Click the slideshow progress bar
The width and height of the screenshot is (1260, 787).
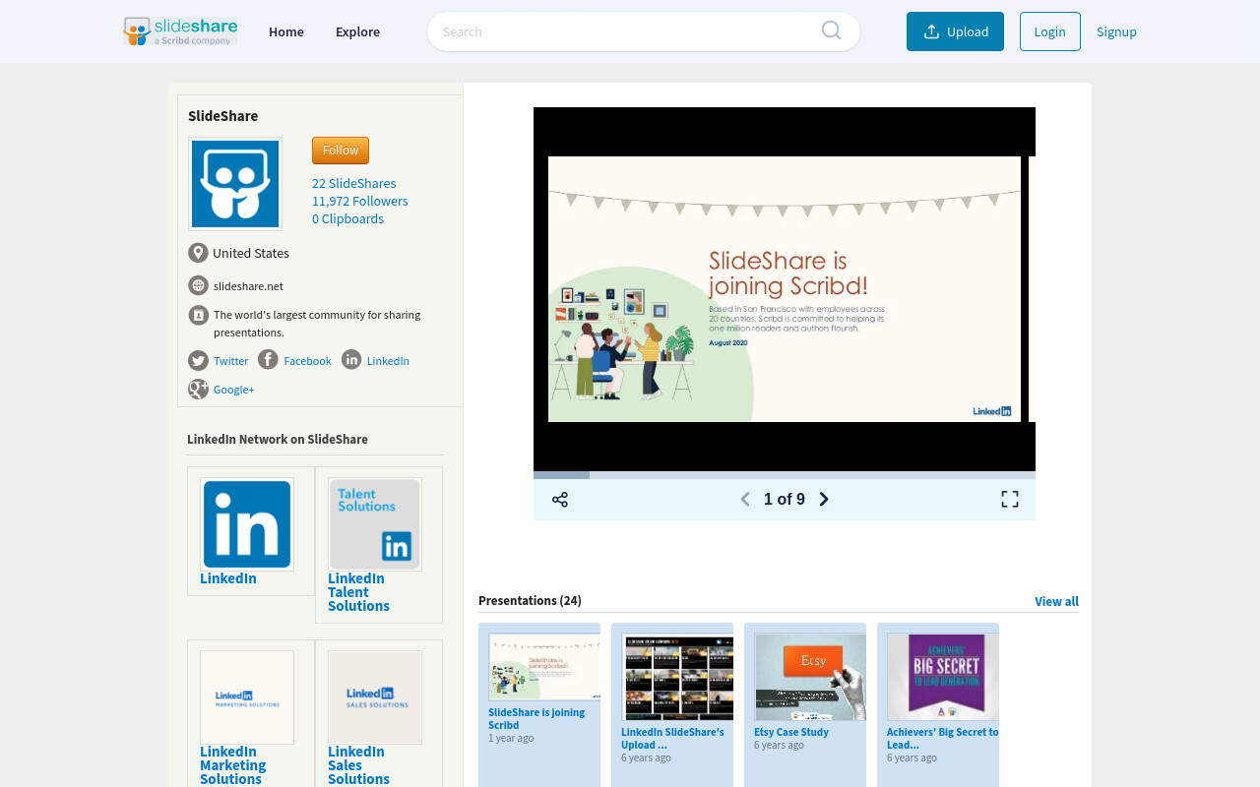785,475
